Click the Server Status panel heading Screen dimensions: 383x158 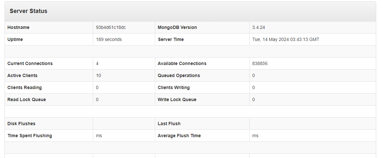point(28,11)
